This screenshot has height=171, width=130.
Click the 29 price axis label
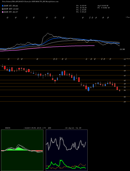click(125, 102)
